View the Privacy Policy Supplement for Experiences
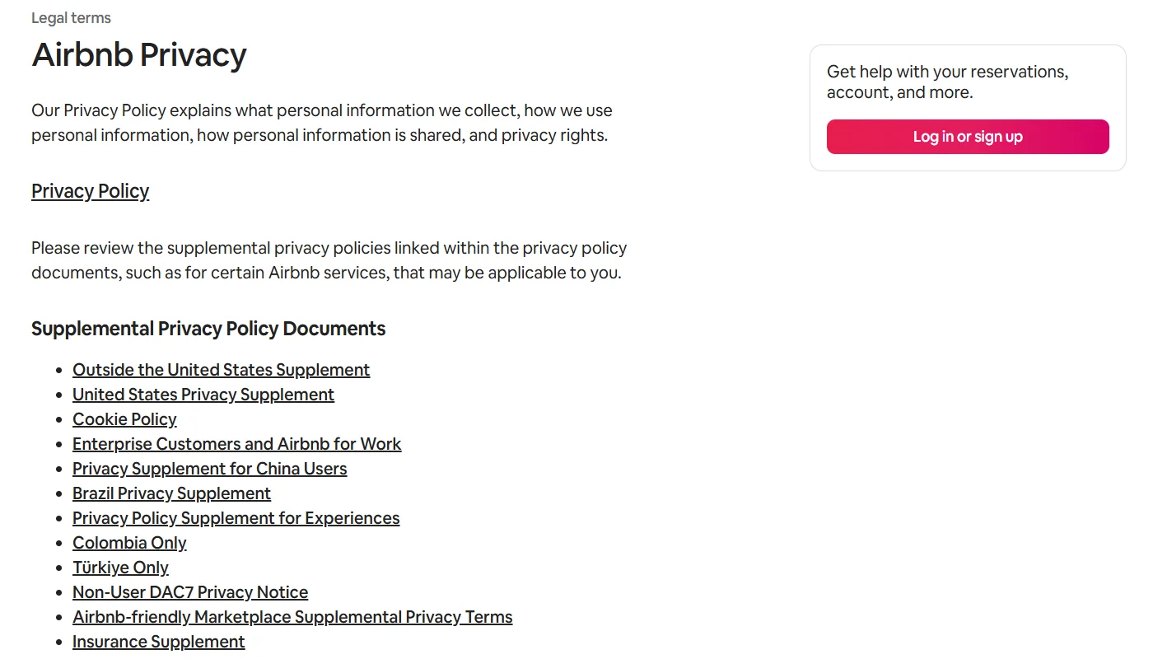 pos(236,518)
